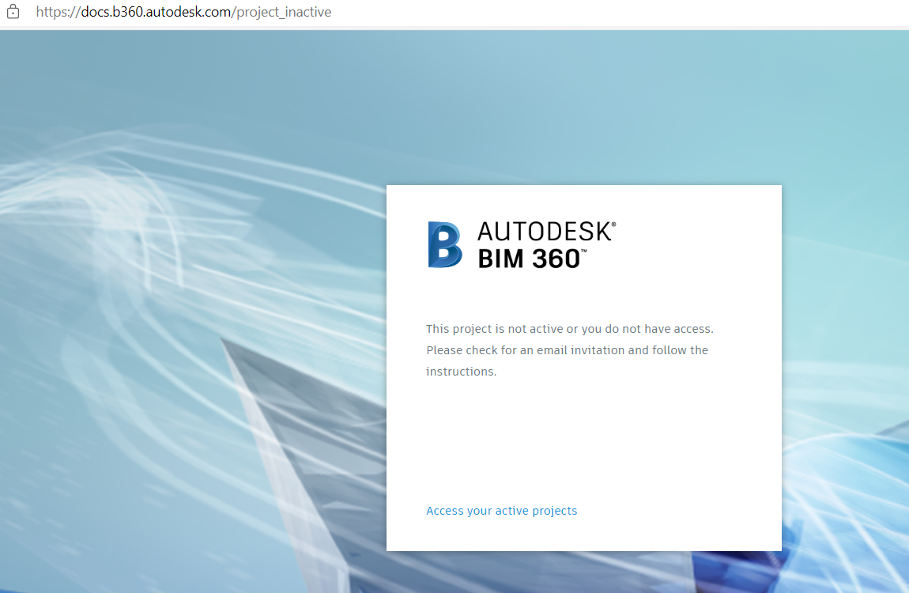The image size is (909, 593).
Task: Click the white message card panel
Action: [x=583, y=443]
